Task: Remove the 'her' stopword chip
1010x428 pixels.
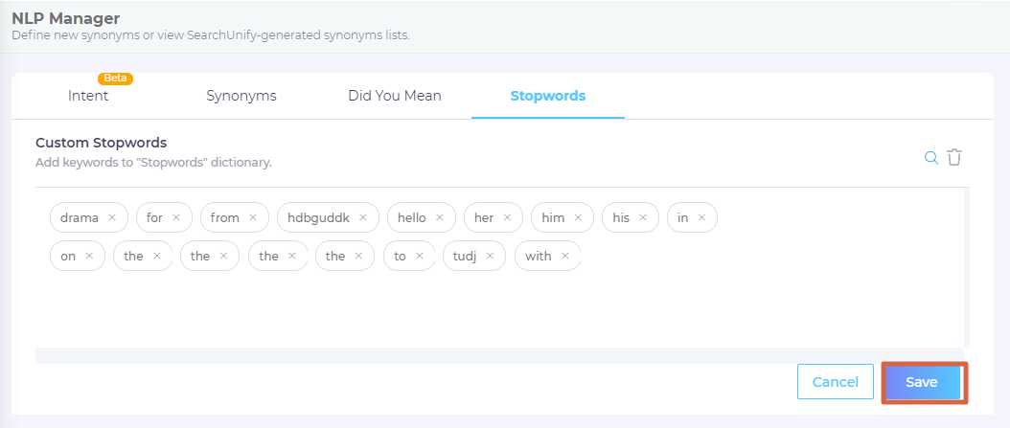Action: pyautogui.click(x=507, y=217)
